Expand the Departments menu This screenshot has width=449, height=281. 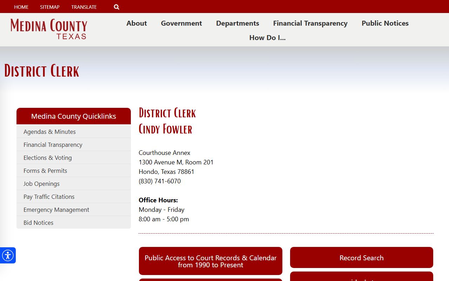pyautogui.click(x=237, y=23)
